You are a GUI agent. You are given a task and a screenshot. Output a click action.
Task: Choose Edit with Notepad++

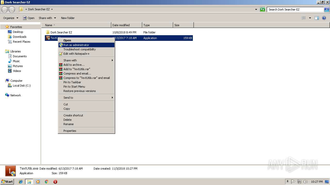tap(86, 54)
